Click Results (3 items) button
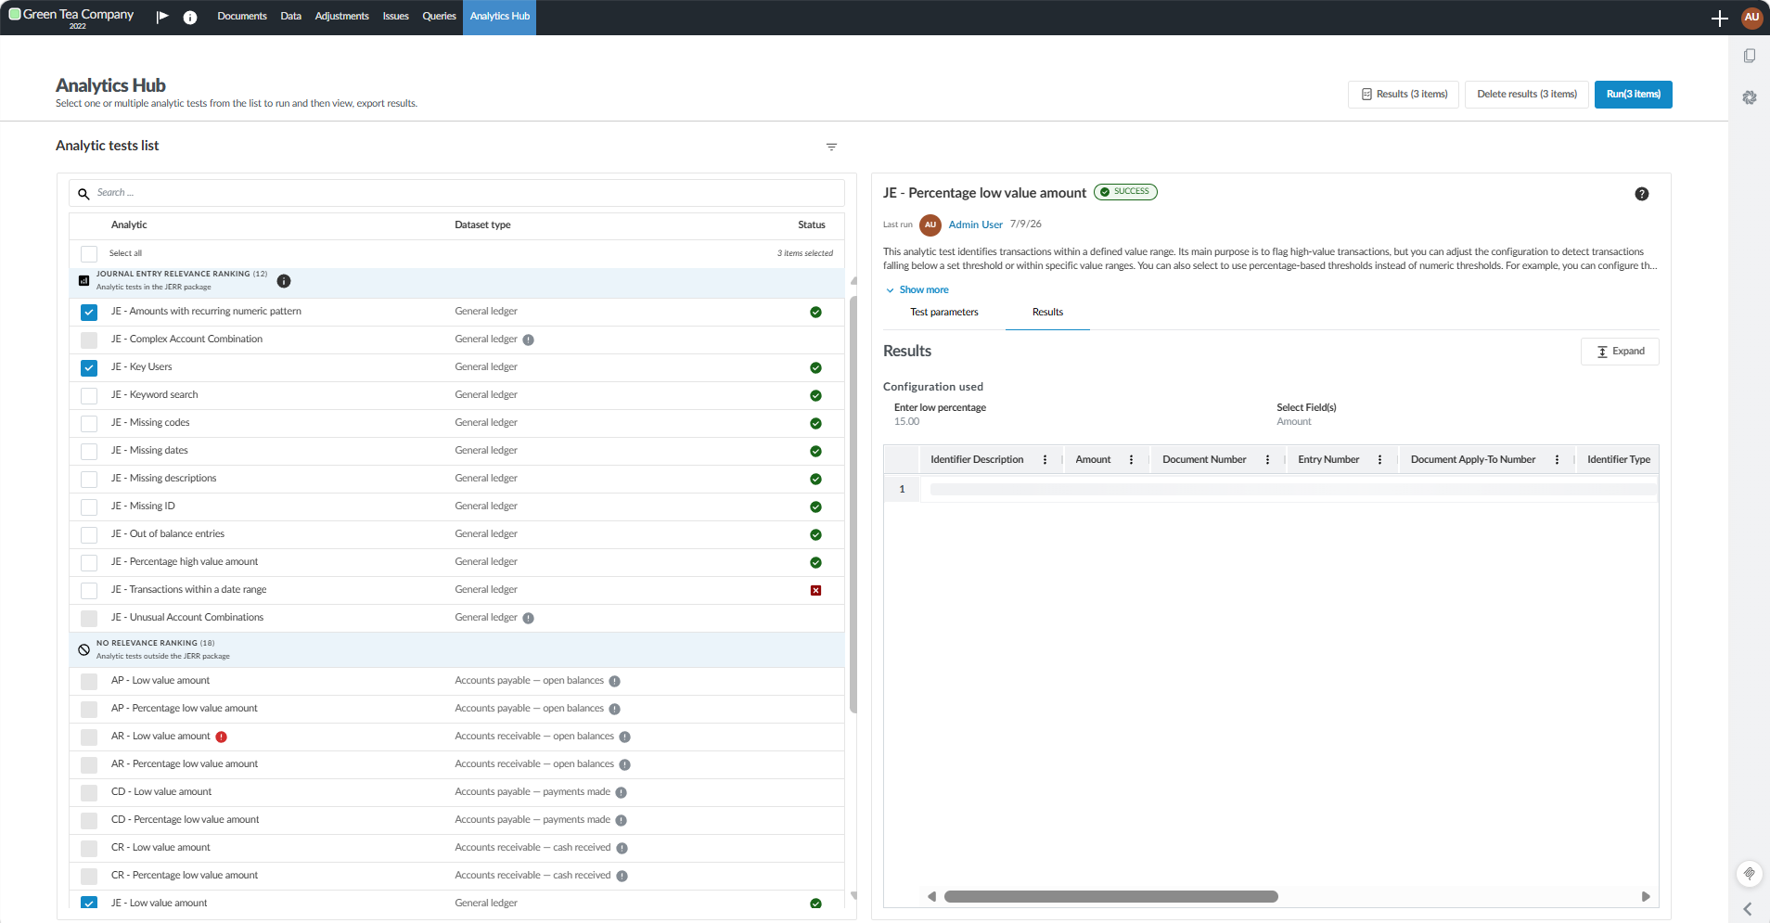 (x=1404, y=95)
